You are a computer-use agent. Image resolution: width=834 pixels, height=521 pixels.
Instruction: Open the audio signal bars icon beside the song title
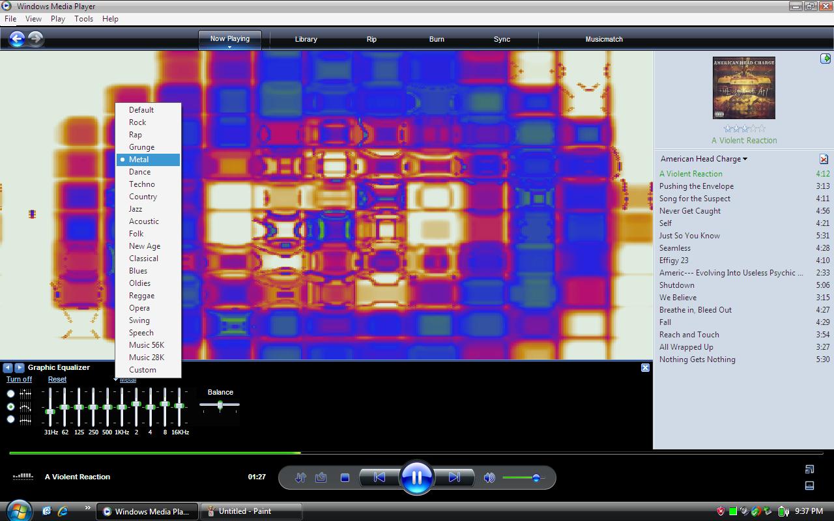23,477
